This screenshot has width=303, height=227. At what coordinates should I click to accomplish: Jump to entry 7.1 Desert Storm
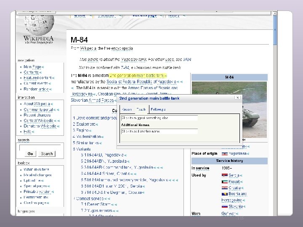[96, 204]
